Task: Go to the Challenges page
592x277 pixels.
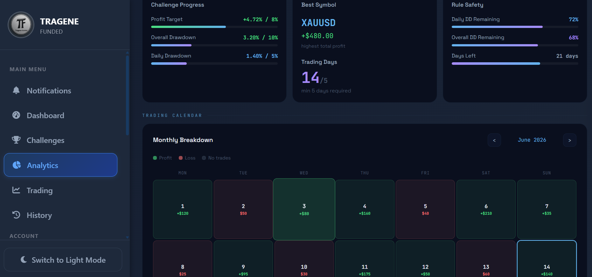Action: [x=60, y=140]
